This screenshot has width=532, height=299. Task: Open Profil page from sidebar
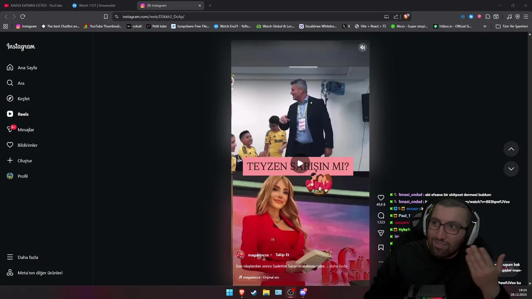[17, 176]
